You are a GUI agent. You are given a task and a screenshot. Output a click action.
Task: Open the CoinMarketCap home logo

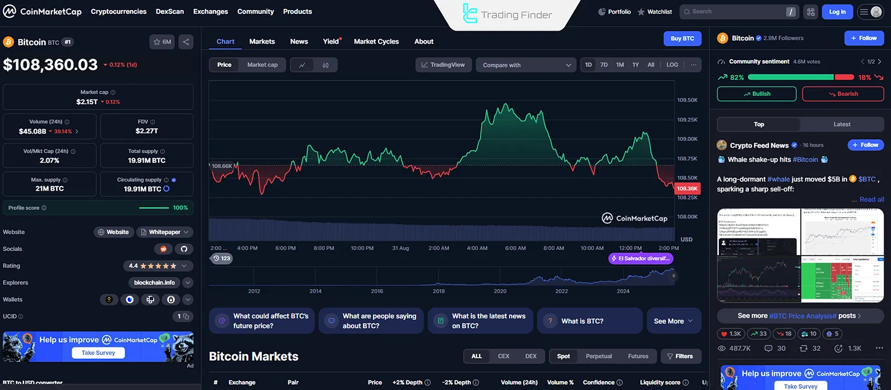click(42, 11)
